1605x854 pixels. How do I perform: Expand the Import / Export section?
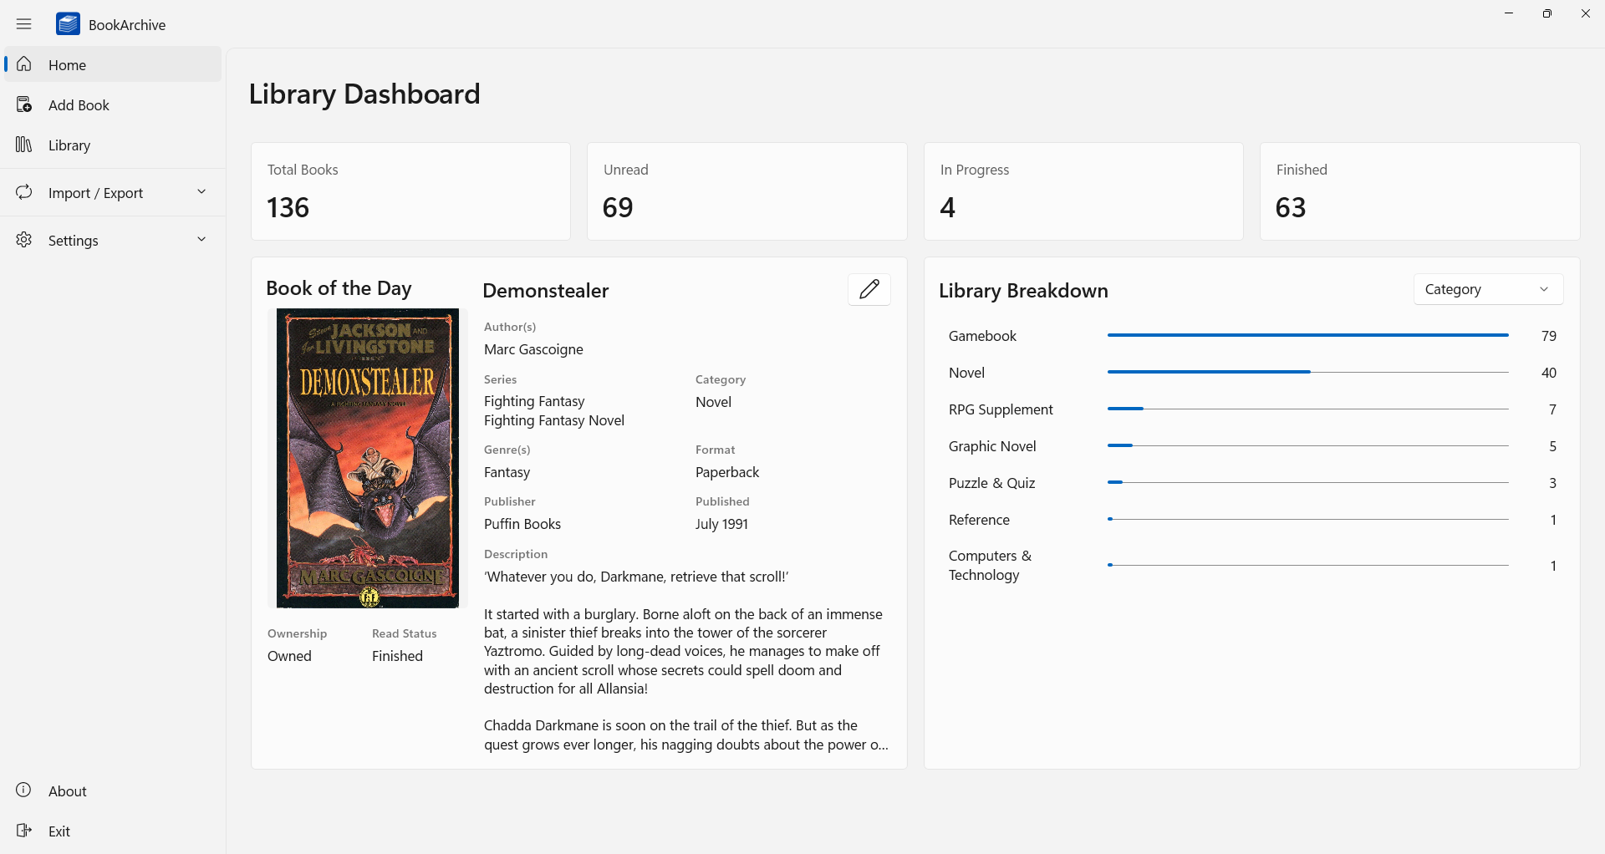pyautogui.click(x=201, y=191)
